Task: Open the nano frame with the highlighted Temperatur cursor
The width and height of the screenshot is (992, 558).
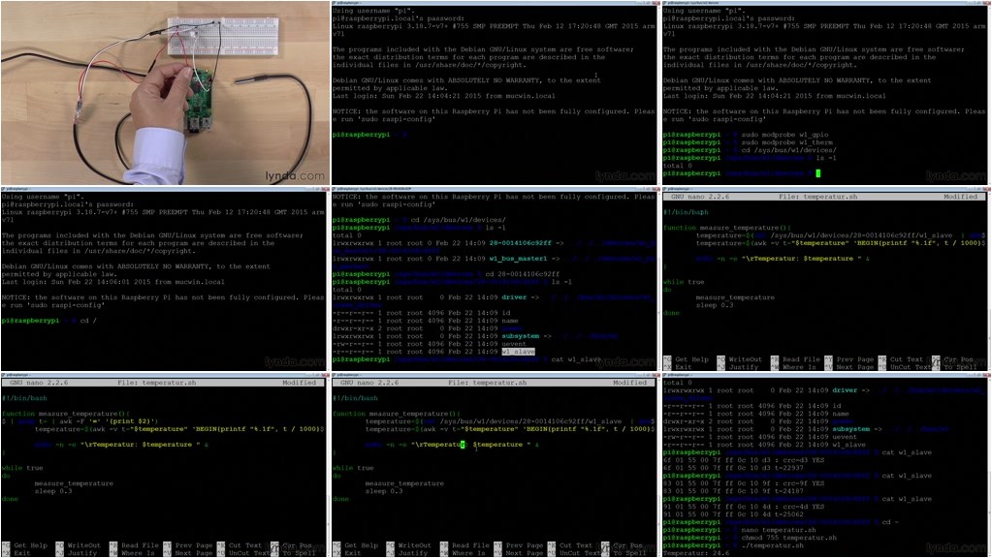Action: [x=496, y=465]
